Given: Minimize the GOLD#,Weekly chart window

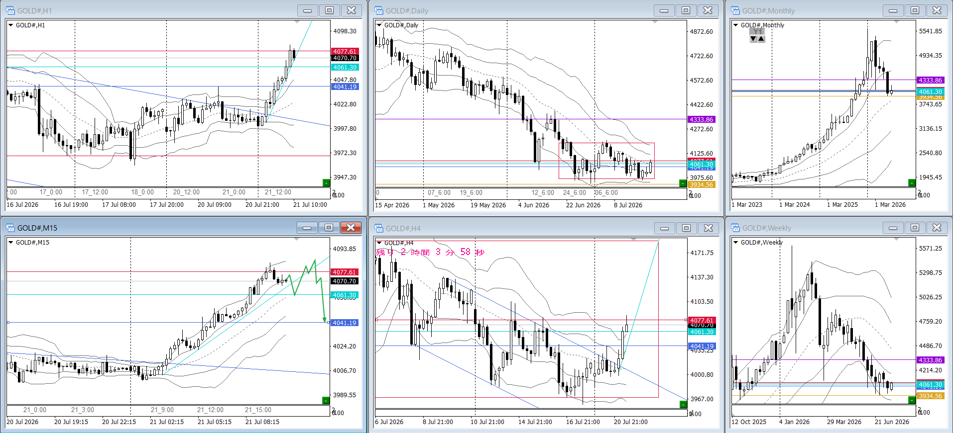Looking at the screenshot, I should (893, 228).
